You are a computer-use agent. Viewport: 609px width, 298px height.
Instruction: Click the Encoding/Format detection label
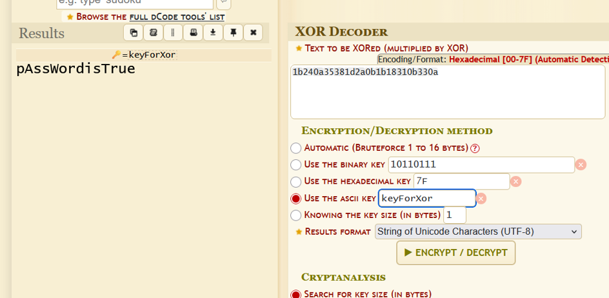pyautogui.click(x=493, y=59)
